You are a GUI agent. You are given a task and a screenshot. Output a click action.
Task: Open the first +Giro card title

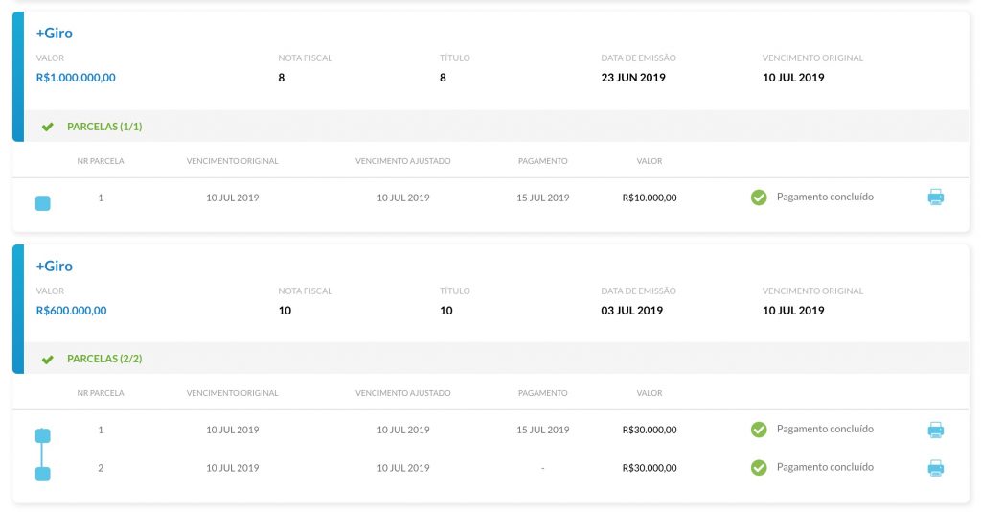tap(55, 34)
